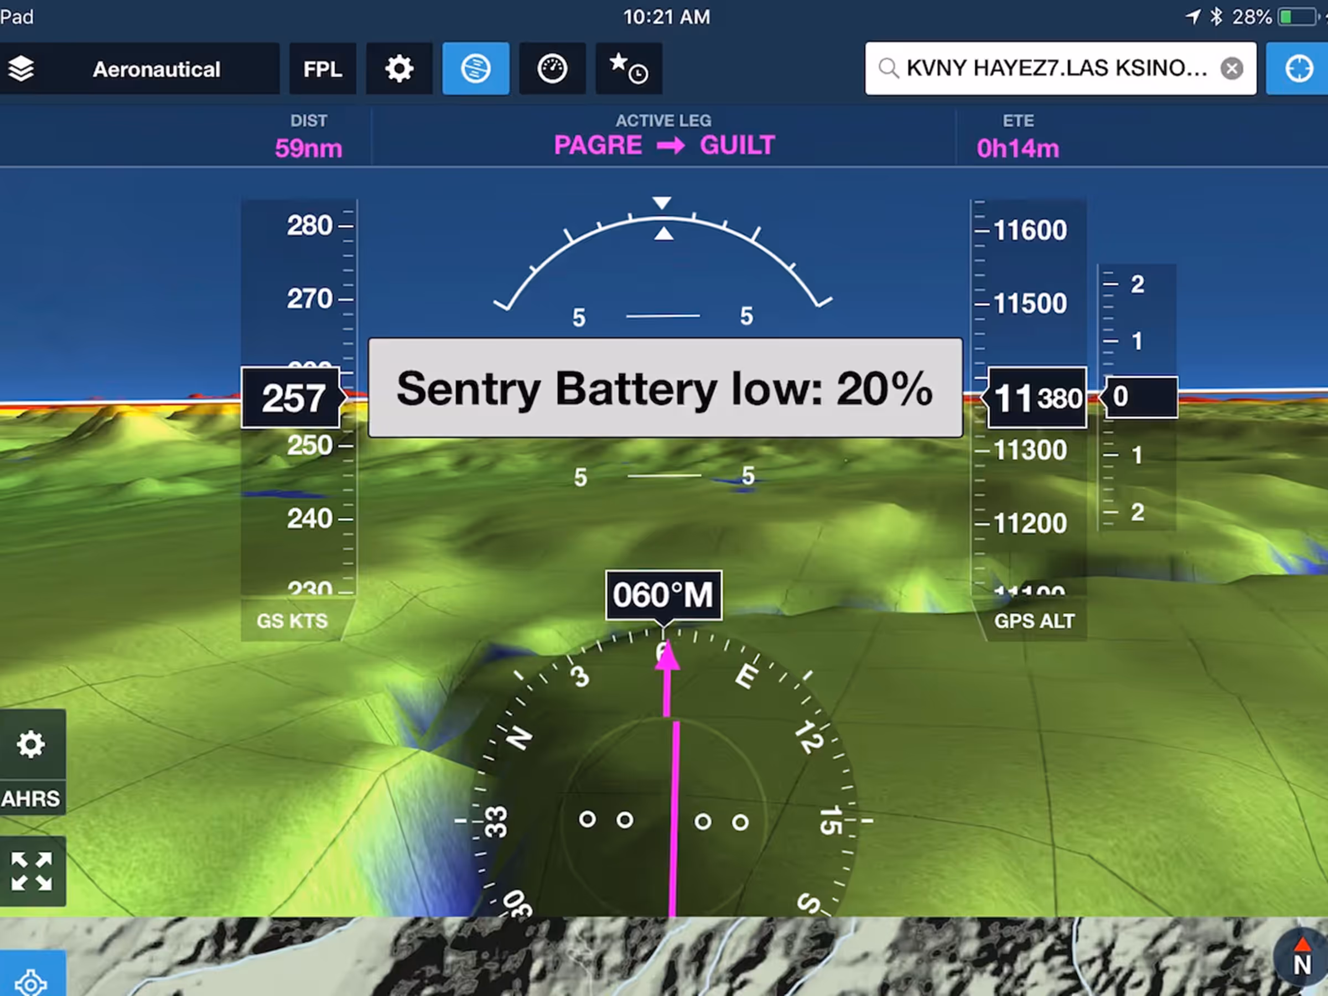Open the FPL flight plan editor
Viewport: 1328px width, 996px height.
tap(323, 69)
